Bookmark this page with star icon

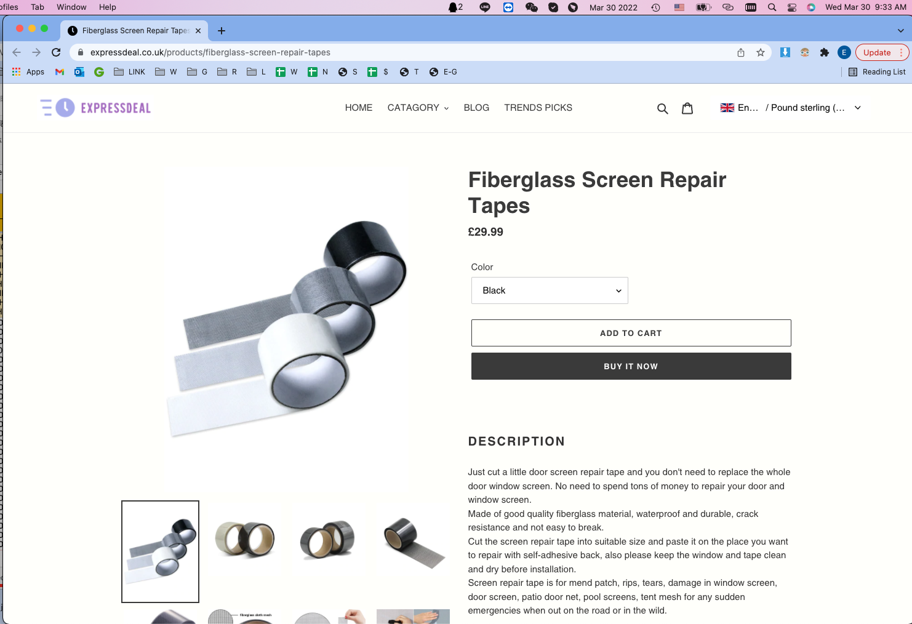click(761, 52)
